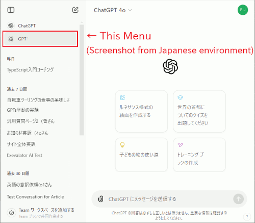Open the TypeScript入門コーチング conversation
The width and height of the screenshot is (255, 223).
(x=30, y=70)
